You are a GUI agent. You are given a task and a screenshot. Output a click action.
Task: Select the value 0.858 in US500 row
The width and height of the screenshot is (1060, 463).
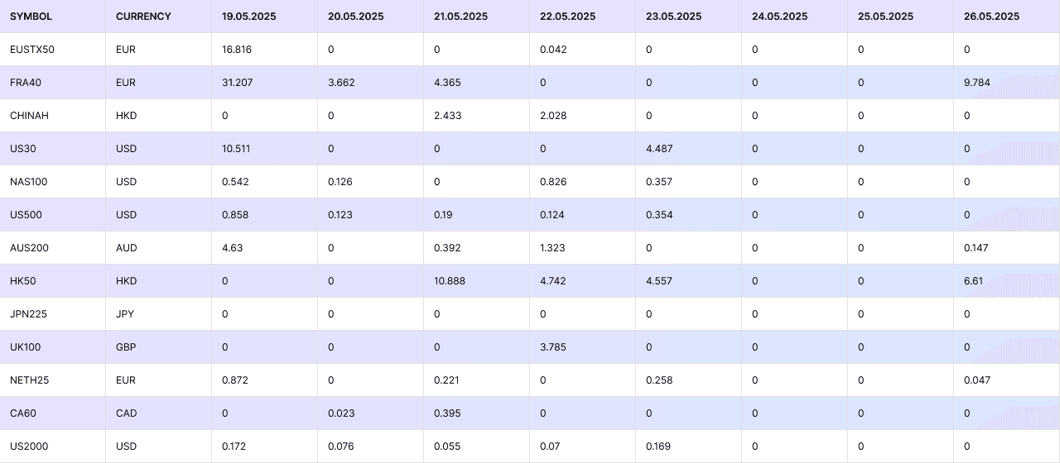[x=235, y=215]
